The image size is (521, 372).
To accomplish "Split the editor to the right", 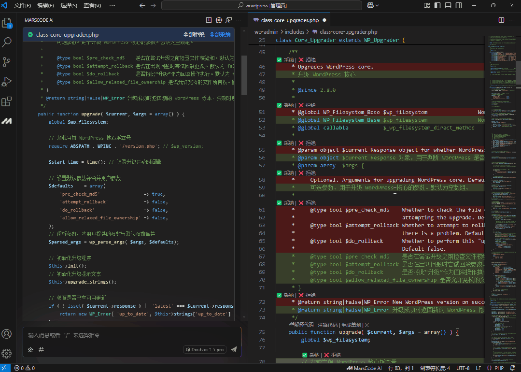I will (x=501, y=20).
